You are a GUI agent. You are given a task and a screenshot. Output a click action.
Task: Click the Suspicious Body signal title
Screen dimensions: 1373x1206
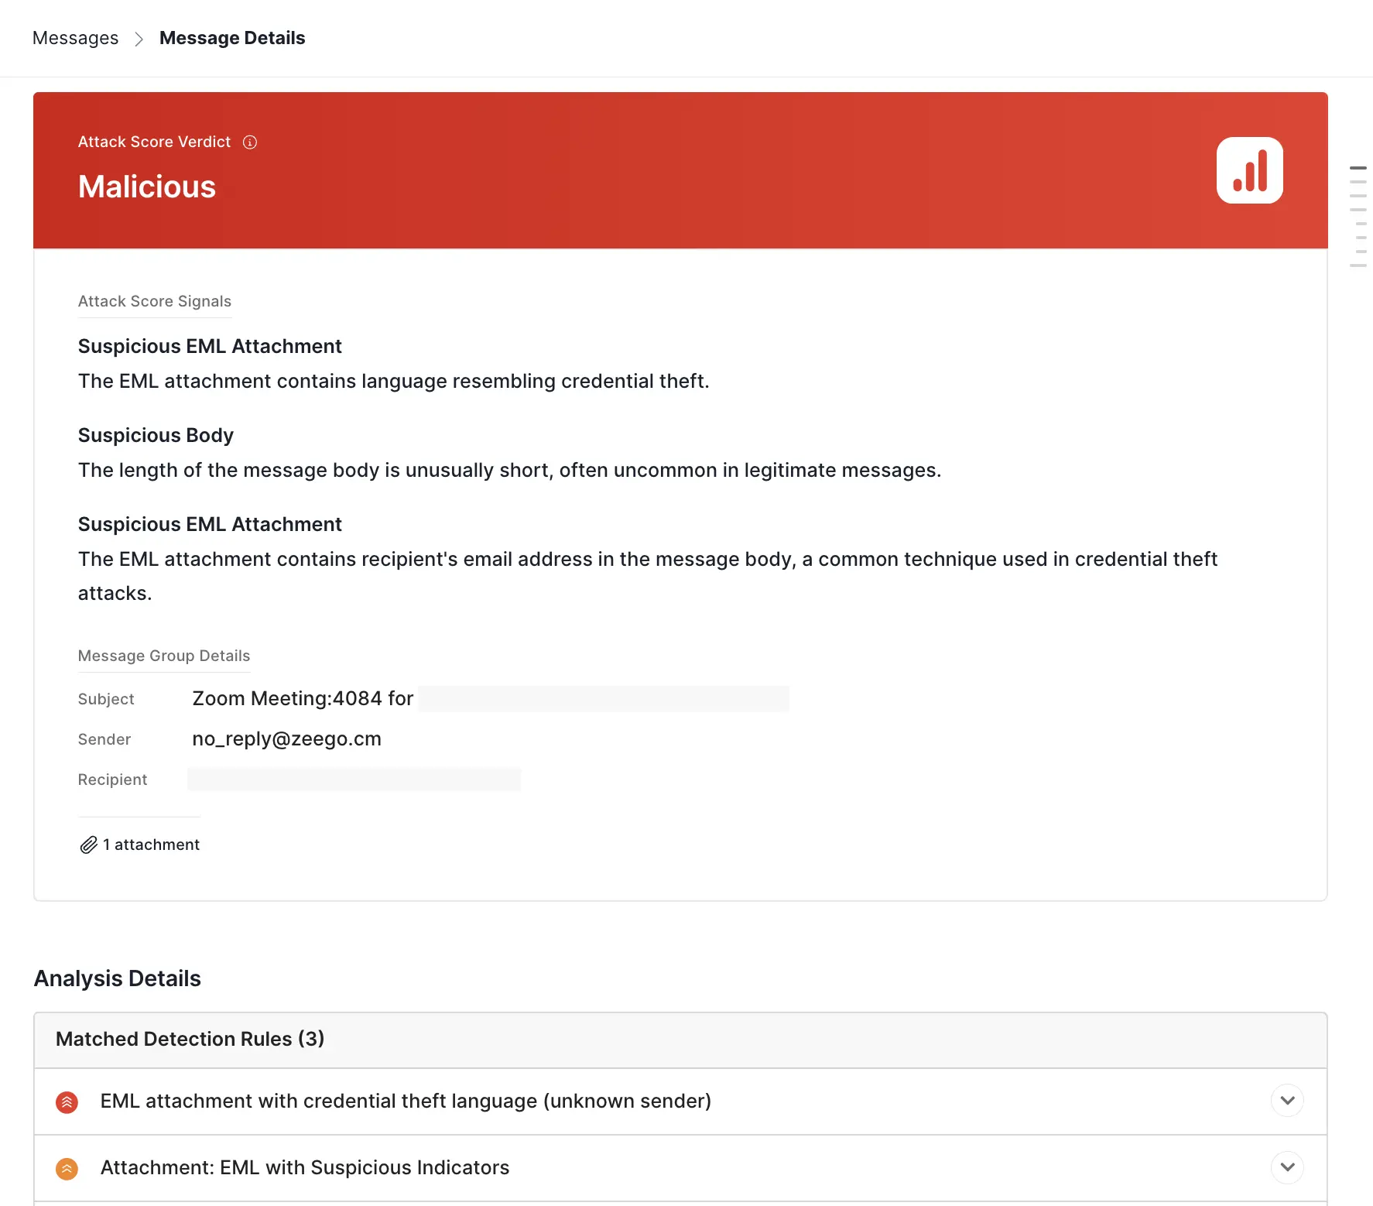(156, 435)
